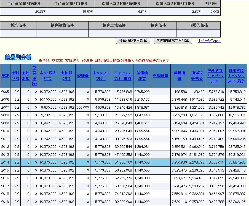249x206 pixels.
Task: Open the 空室率(%) column header link
Action: [x=34, y=76]
